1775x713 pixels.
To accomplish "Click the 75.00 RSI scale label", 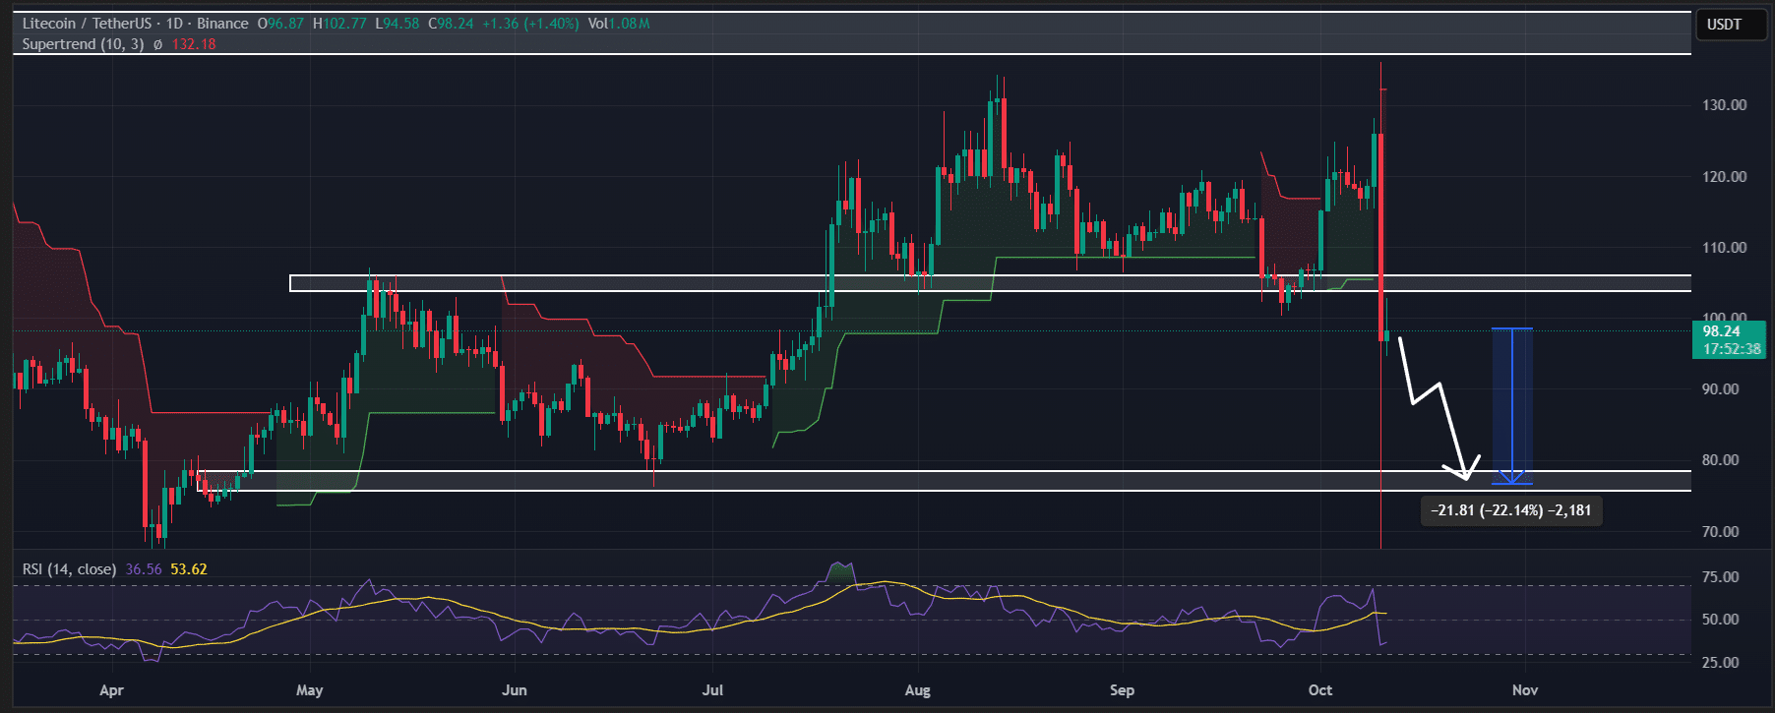I will coord(1720,577).
